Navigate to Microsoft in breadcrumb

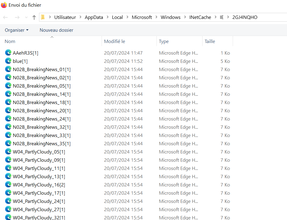point(142,17)
